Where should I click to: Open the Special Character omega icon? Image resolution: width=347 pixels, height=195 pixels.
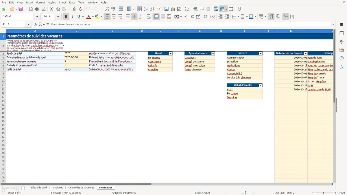tap(187, 9)
